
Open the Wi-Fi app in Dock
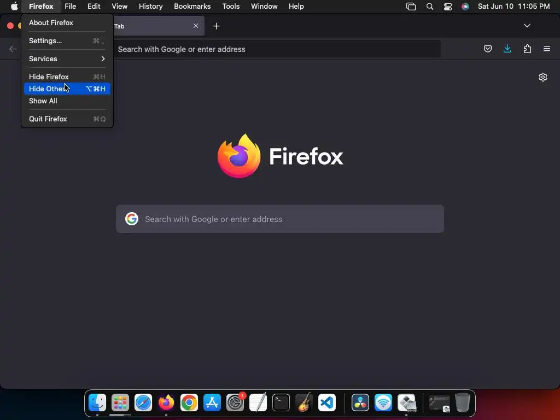tap(383, 402)
